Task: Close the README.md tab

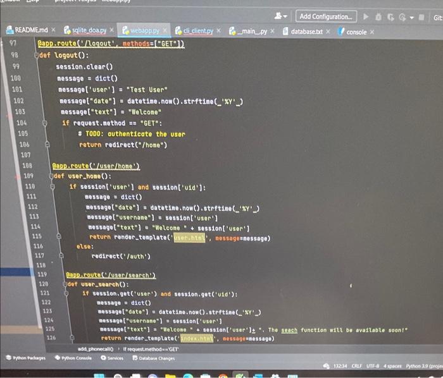Action: point(53,30)
